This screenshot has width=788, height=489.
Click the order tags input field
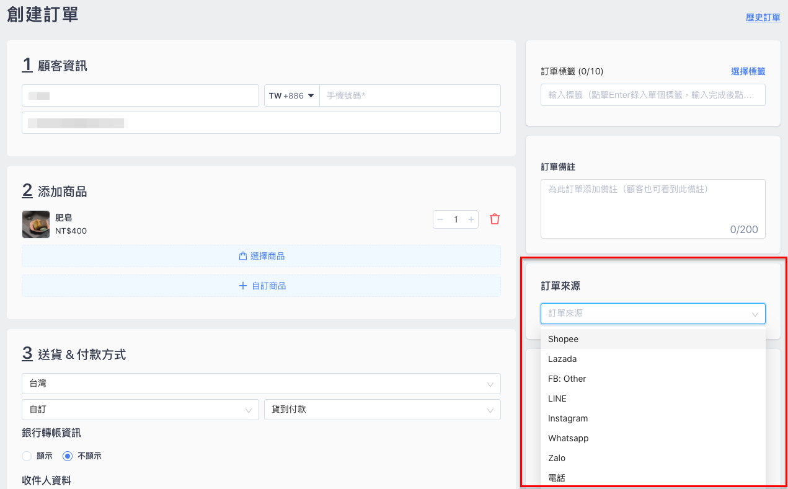(653, 95)
